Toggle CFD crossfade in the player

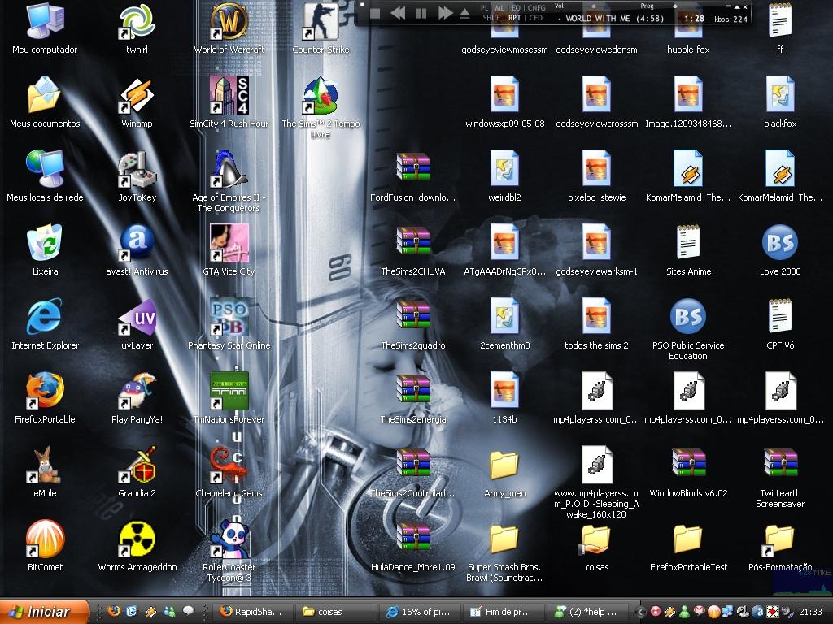pos(535,18)
